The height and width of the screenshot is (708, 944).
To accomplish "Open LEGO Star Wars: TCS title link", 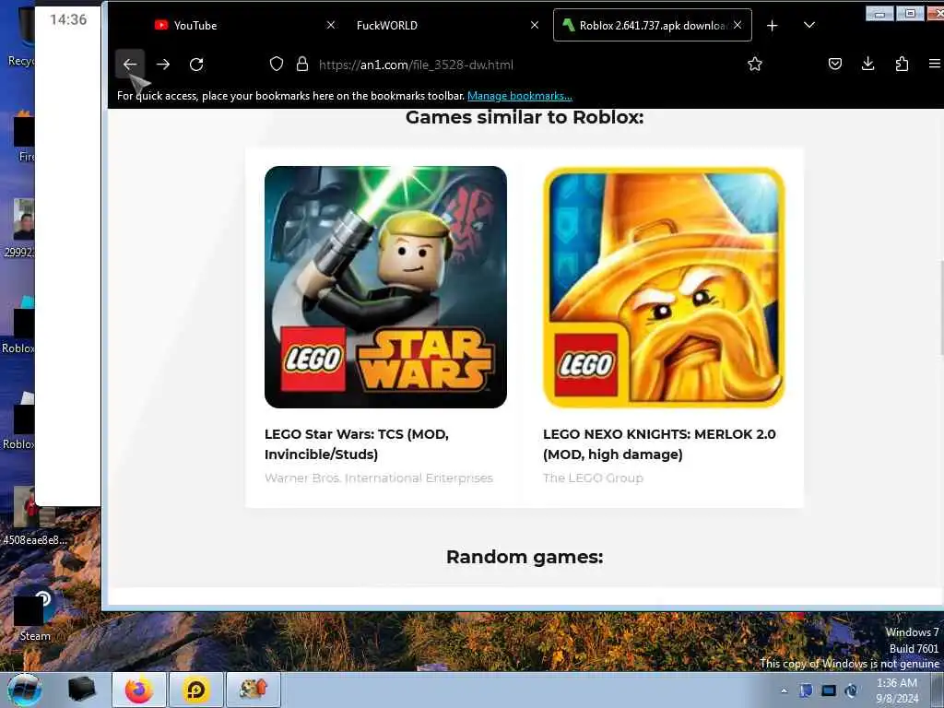I will [357, 444].
